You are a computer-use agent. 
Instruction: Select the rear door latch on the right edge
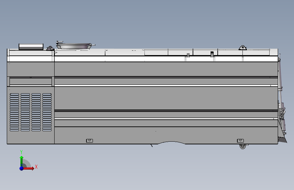[x=281, y=114]
